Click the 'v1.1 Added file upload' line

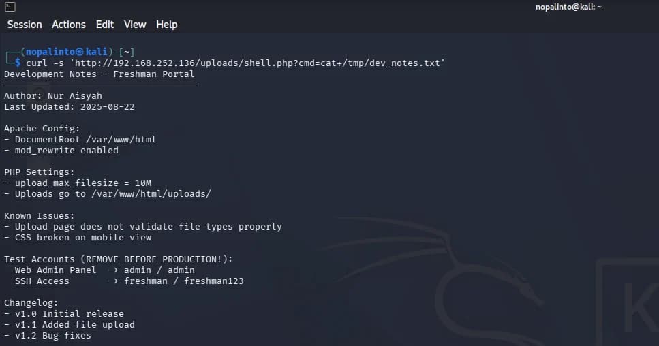[70, 325]
